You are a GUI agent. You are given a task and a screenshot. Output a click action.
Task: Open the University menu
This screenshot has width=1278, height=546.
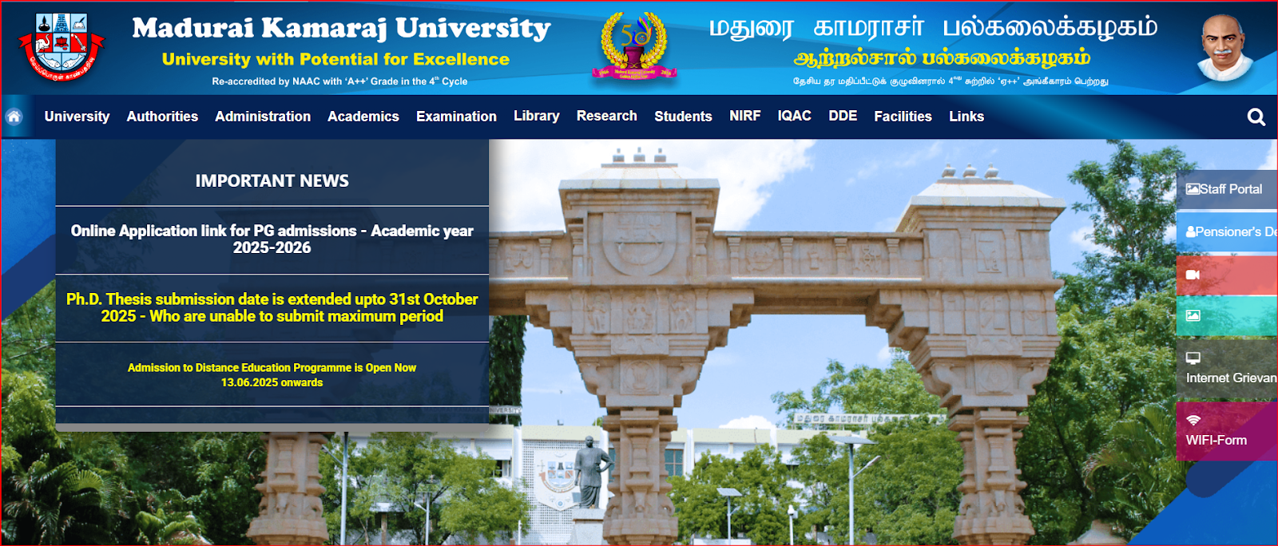point(77,117)
